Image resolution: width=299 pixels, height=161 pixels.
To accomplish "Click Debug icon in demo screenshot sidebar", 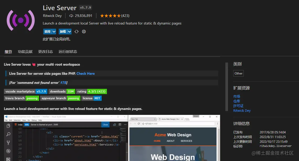I will (8, 151).
